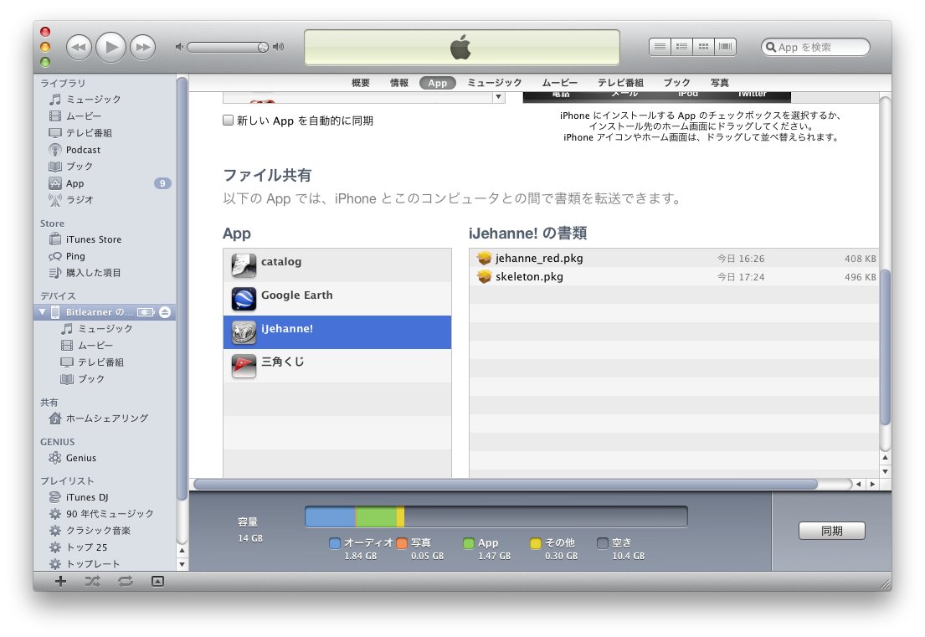Toggle shuffle button

[92, 582]
